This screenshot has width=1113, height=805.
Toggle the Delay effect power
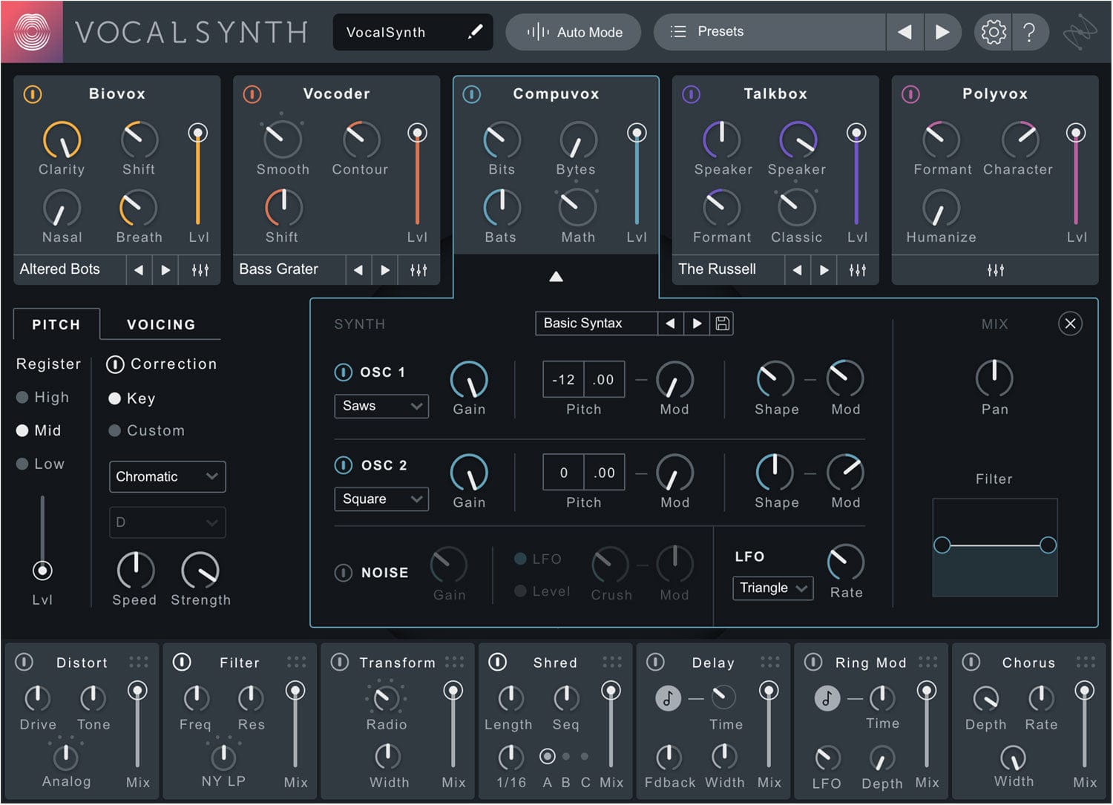[x=655, y=661]
